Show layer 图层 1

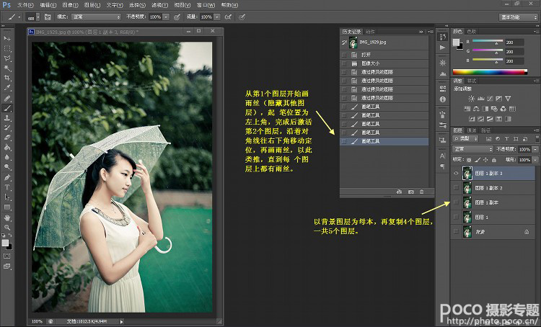[456, 217]
